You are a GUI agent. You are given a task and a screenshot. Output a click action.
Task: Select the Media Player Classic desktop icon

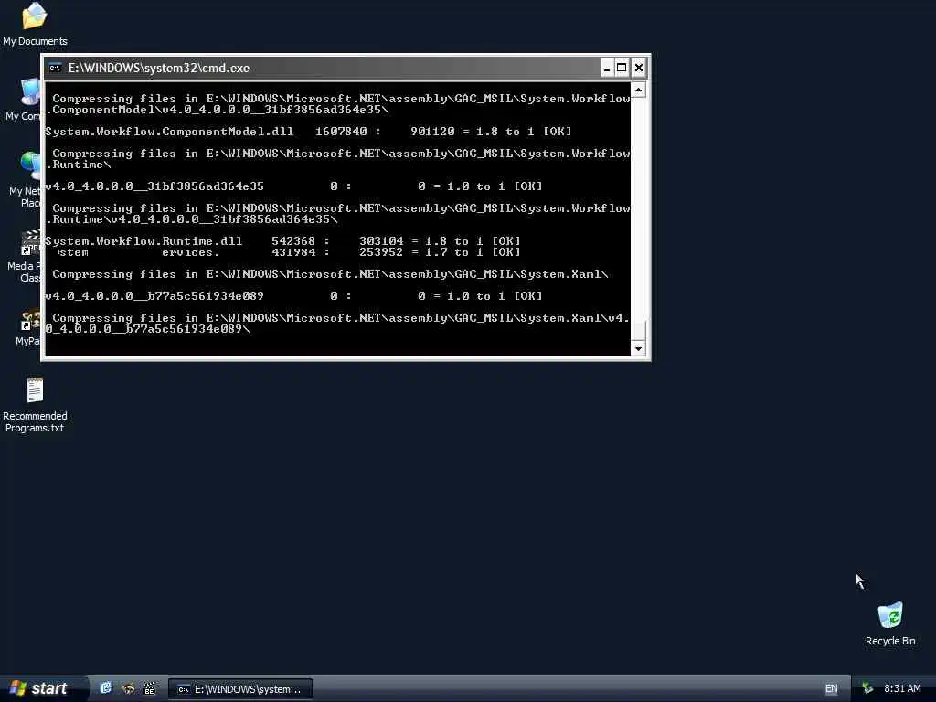(x=24, y=256)
